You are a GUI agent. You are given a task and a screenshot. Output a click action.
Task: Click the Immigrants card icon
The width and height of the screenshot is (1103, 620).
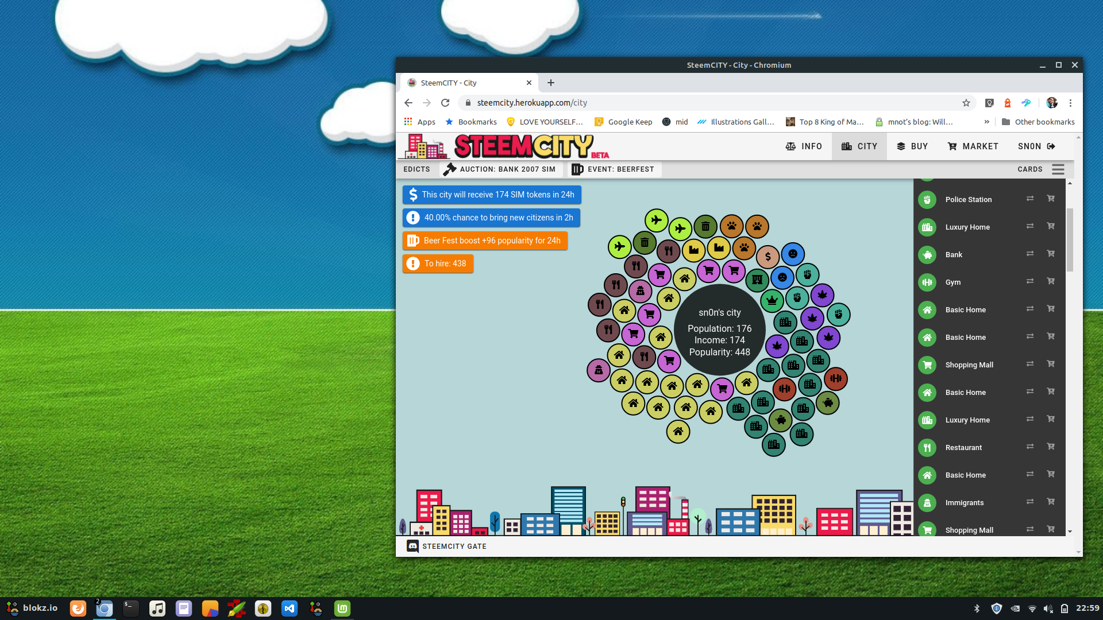(x=927, y=503)
